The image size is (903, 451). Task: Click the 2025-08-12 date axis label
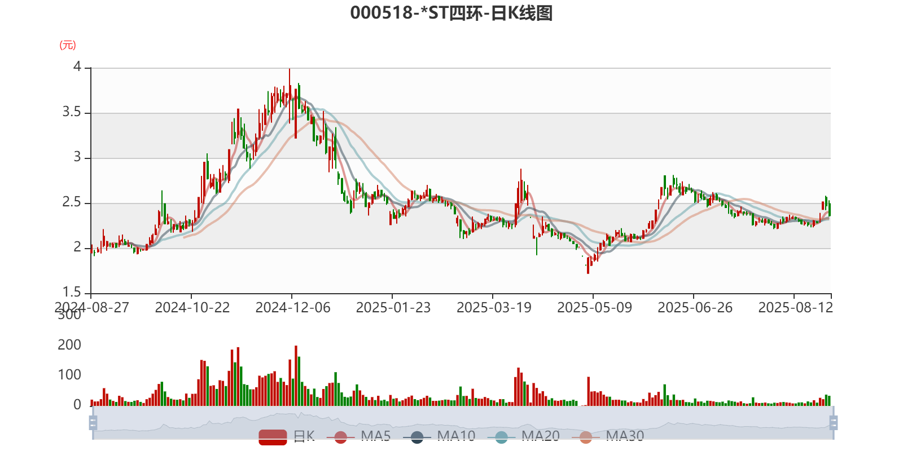pyautogui.click(x=795, y=308)
